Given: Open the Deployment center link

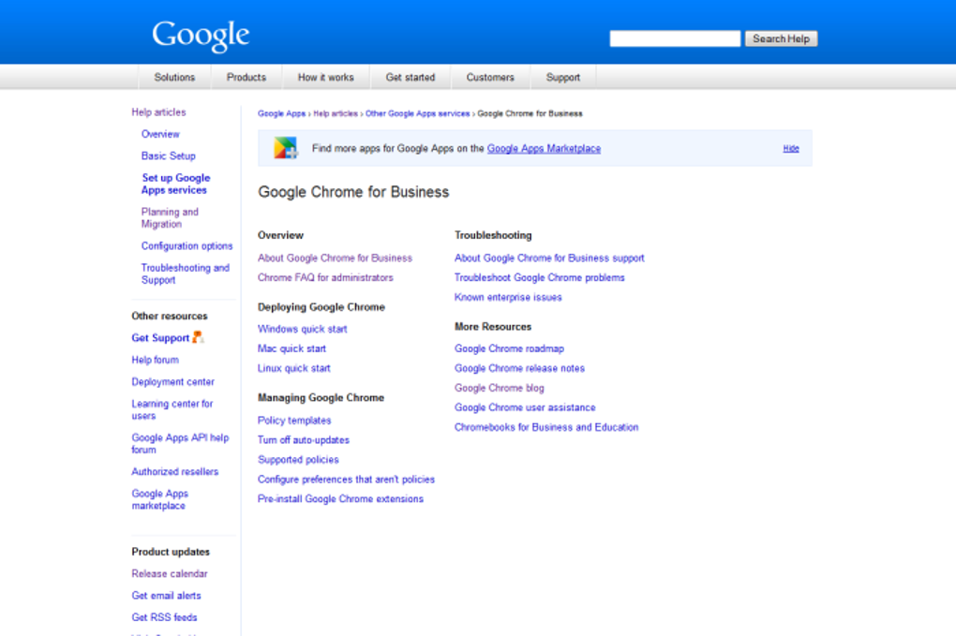Looking at the screenshot, I should pyautogui.click(x=173, y=382).
